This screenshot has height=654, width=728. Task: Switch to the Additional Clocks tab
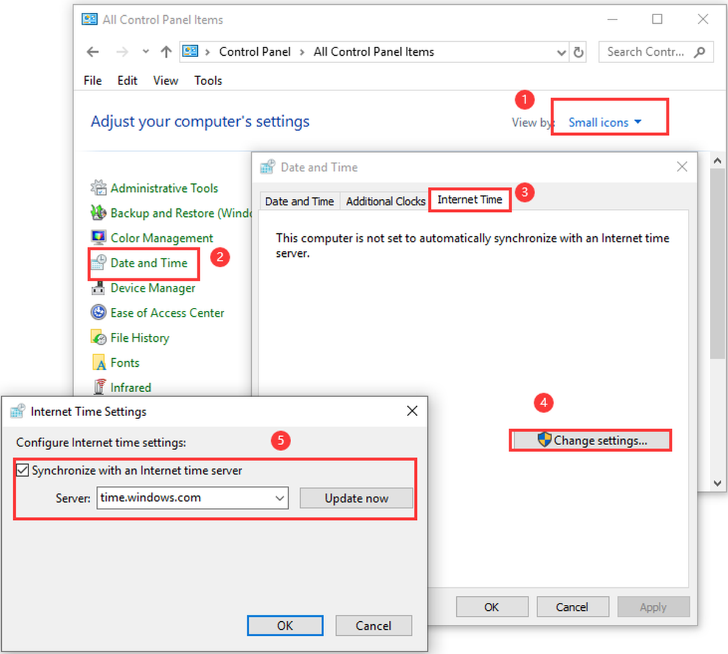click(x=386, y=201)
